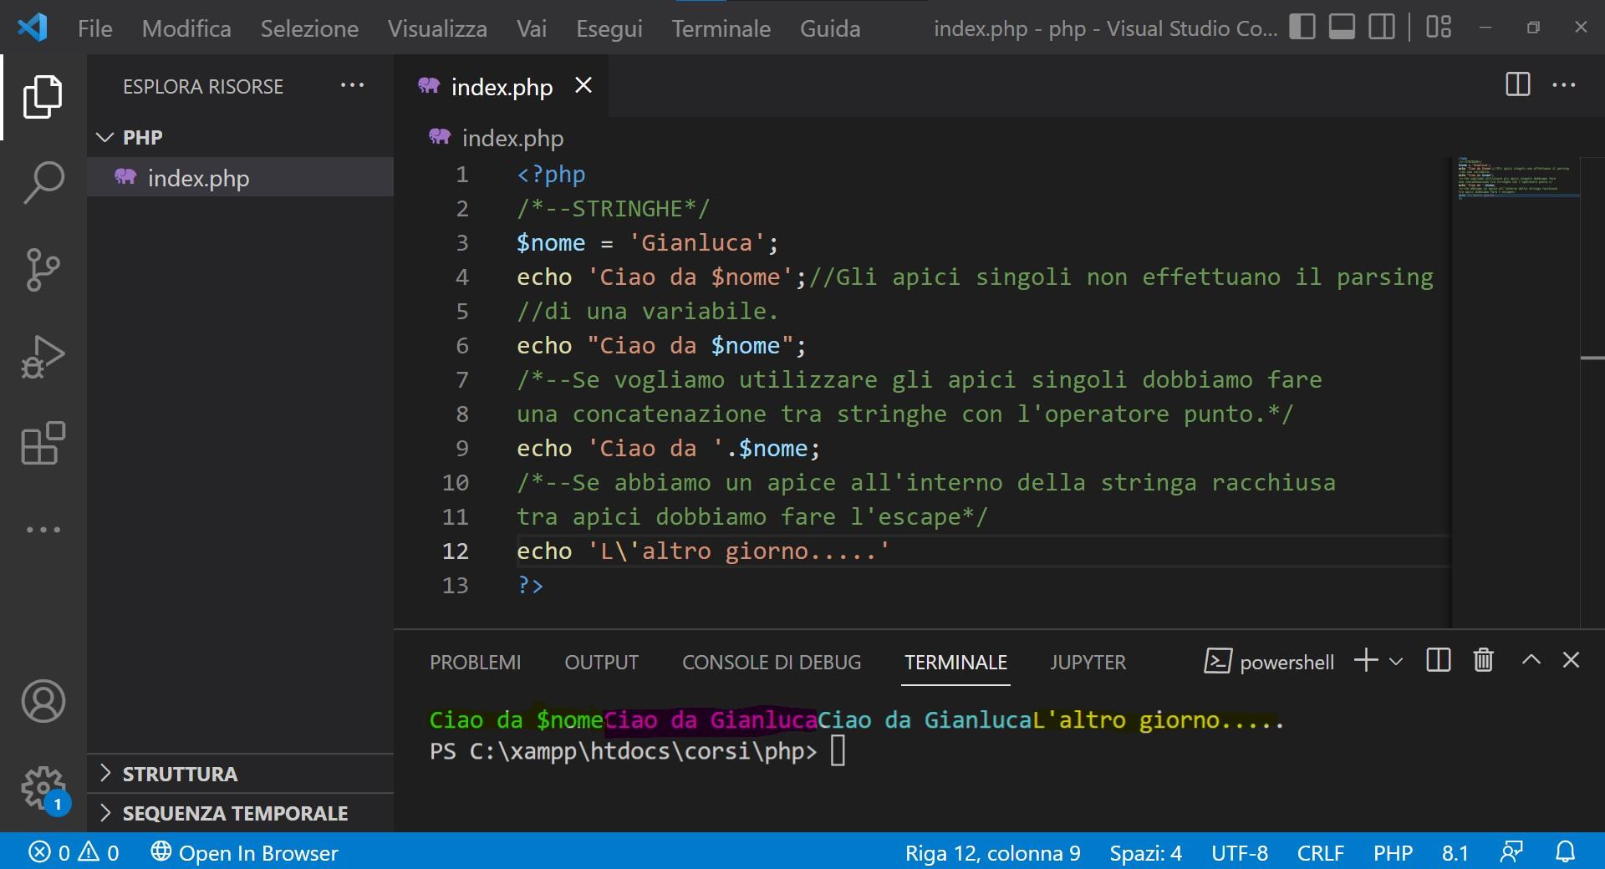The image size is (1605, 869).
Task: Customize layout icon in title bar
Action: point(1439,27)
